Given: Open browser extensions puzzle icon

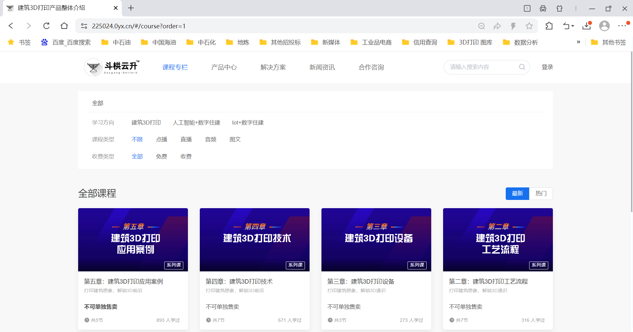Looking at the screenshot, I should click(x=549, y=26).
